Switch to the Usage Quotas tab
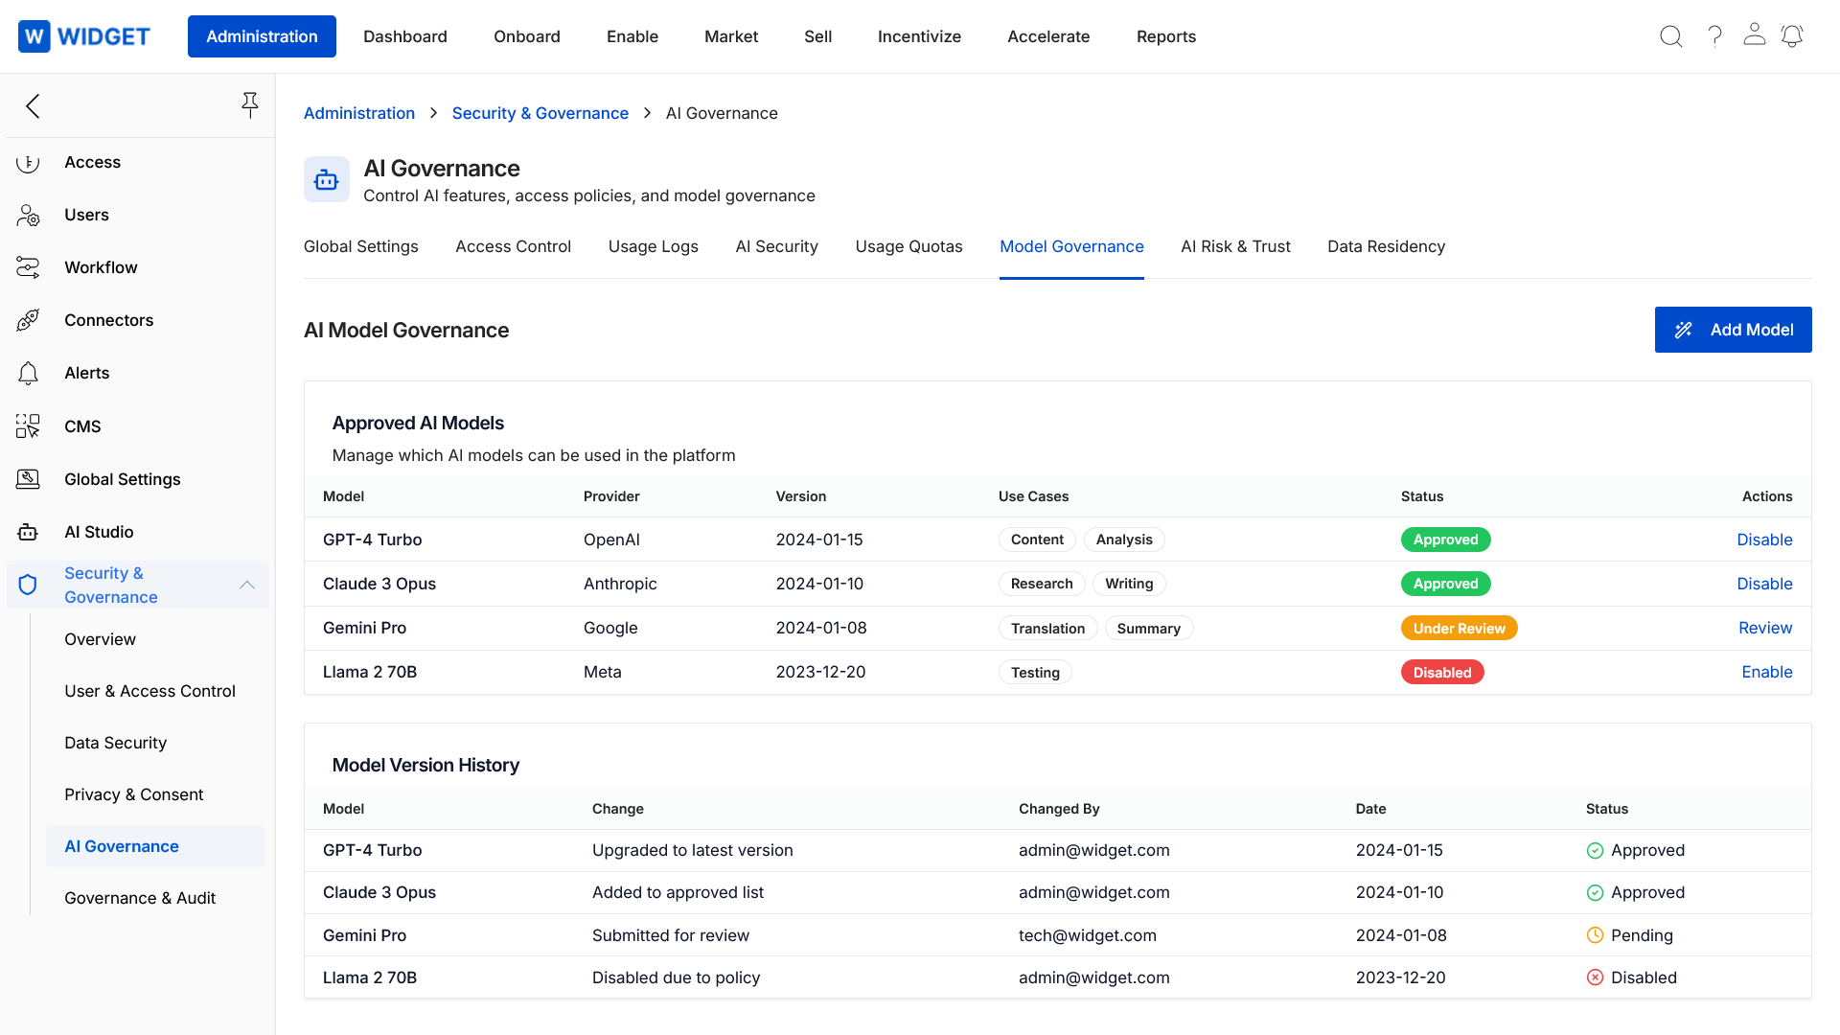The width and height of the screenshot is (1840, 1035). point(908,246)
